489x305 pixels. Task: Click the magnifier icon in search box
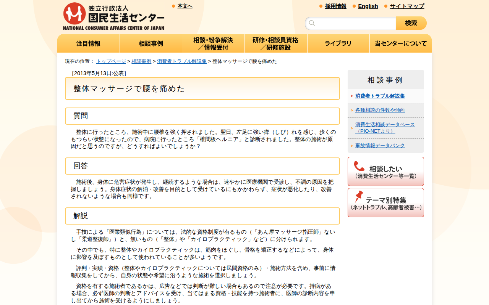(312, 23)
